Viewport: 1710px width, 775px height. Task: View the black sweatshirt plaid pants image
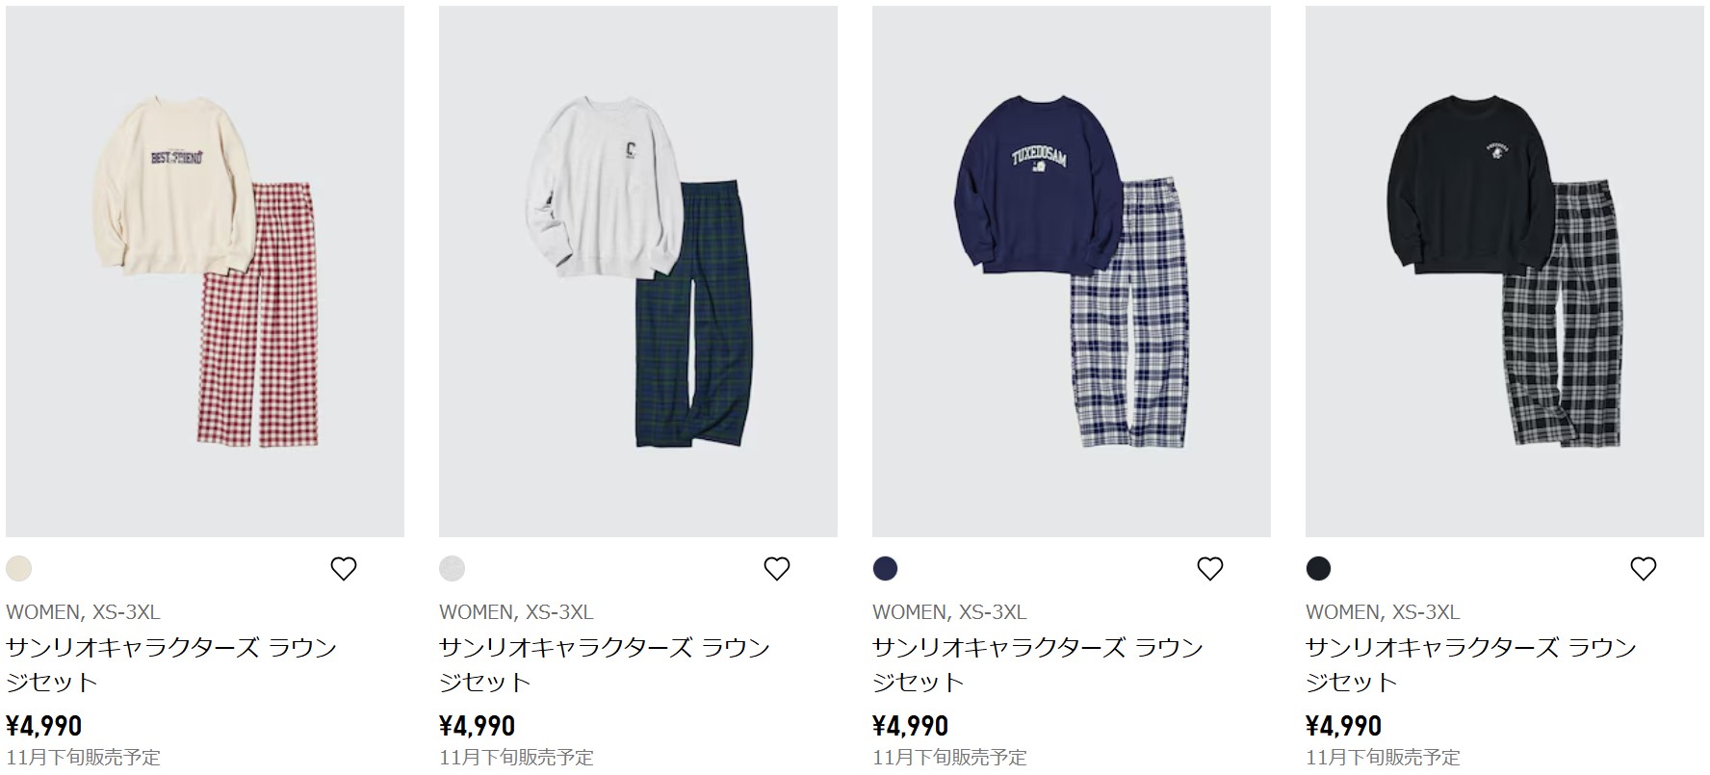pyautogui.click(x=1505, y=271)
